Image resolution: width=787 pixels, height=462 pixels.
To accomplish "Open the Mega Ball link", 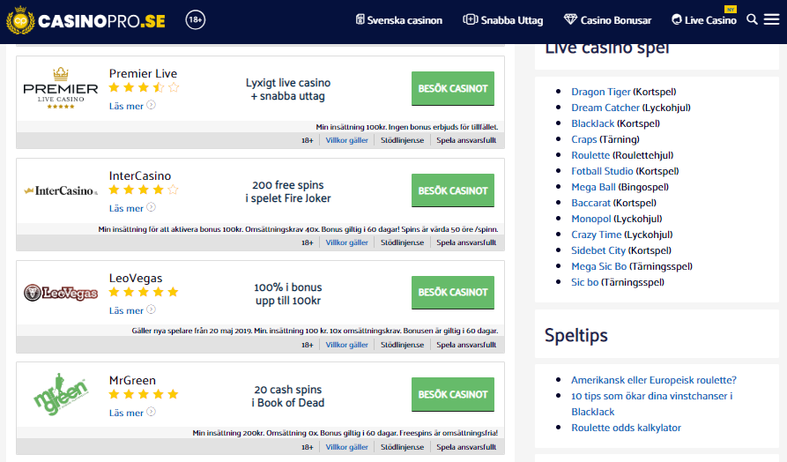I will click(x=593, y=187).
